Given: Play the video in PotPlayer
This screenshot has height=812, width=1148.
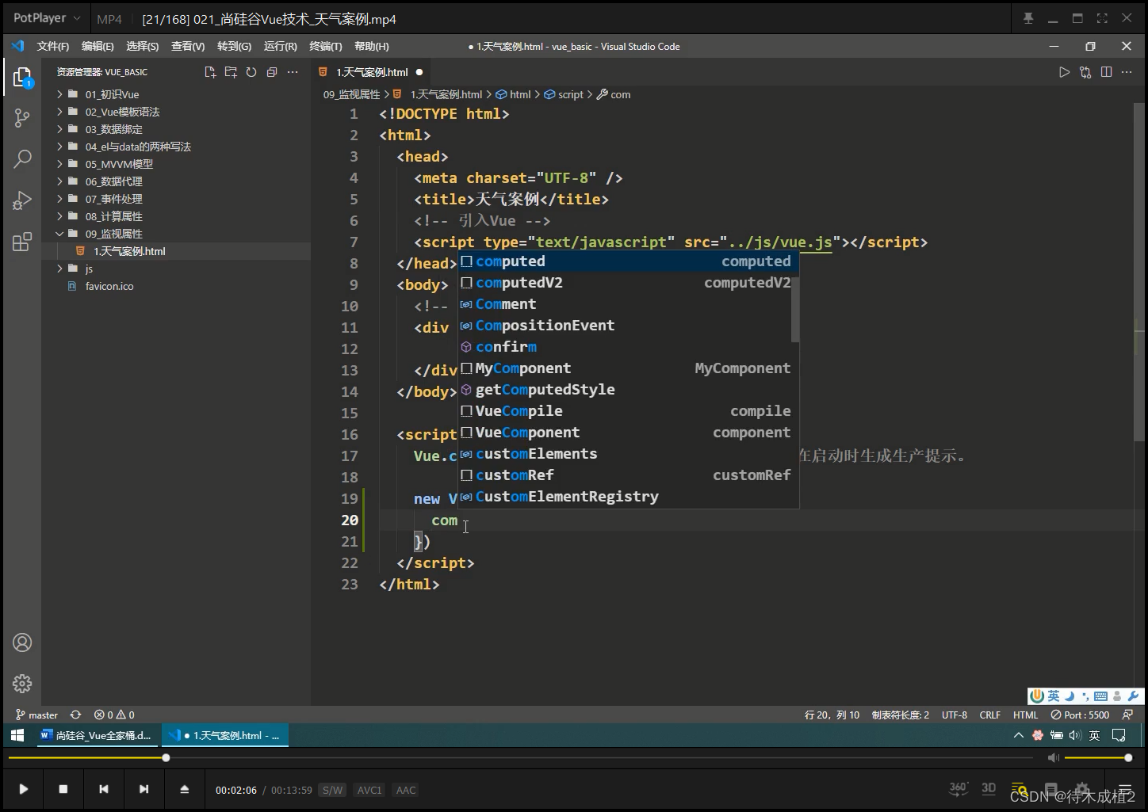Looking at the screenshot, I should pyautogui.click(x=23, y=789).
